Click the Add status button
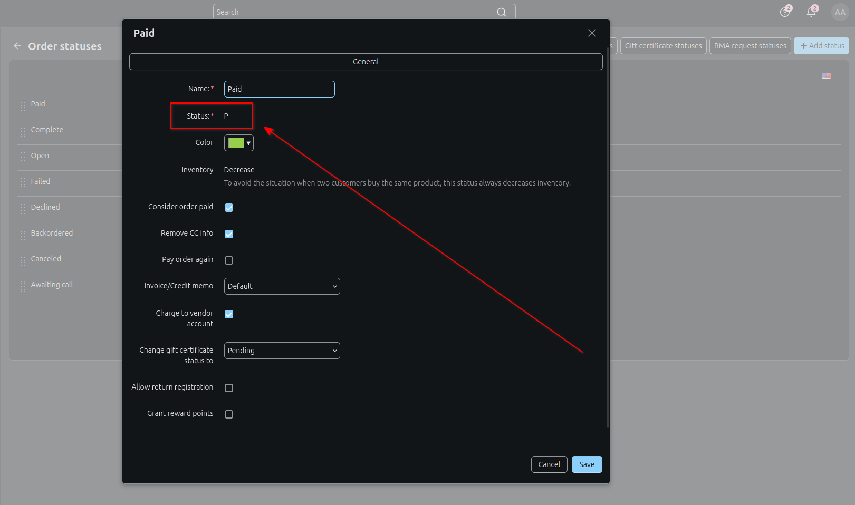This screenshot has width=855, height=505. (822, 46)
